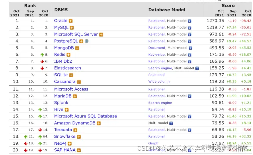Click the plus icon next to MySQL

coord(72,28)
